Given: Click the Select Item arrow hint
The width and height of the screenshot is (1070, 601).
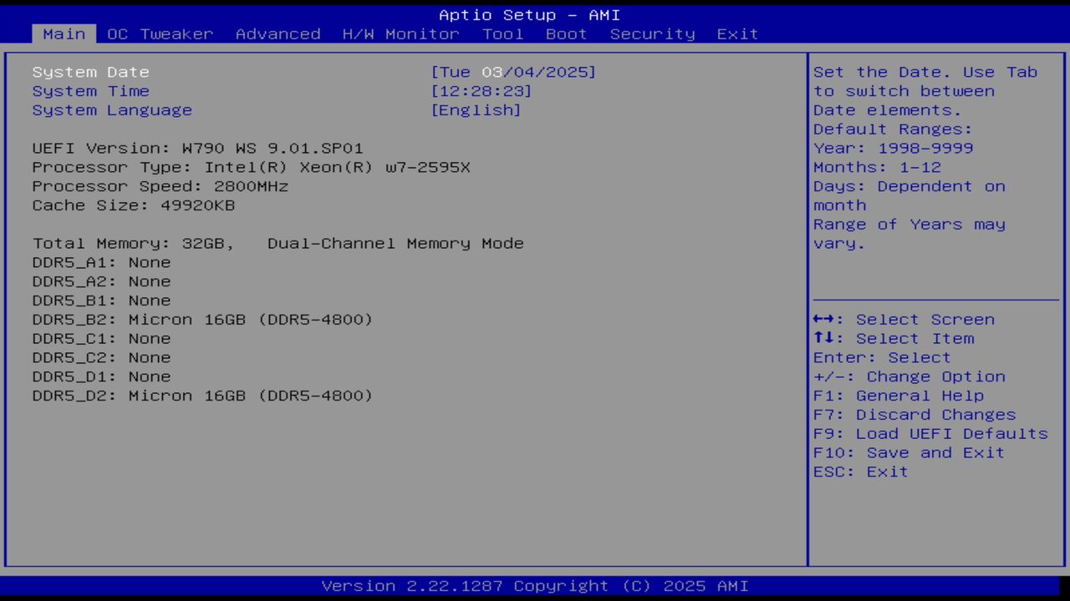Looking at the screenshot, I should (x=894, y=339).
